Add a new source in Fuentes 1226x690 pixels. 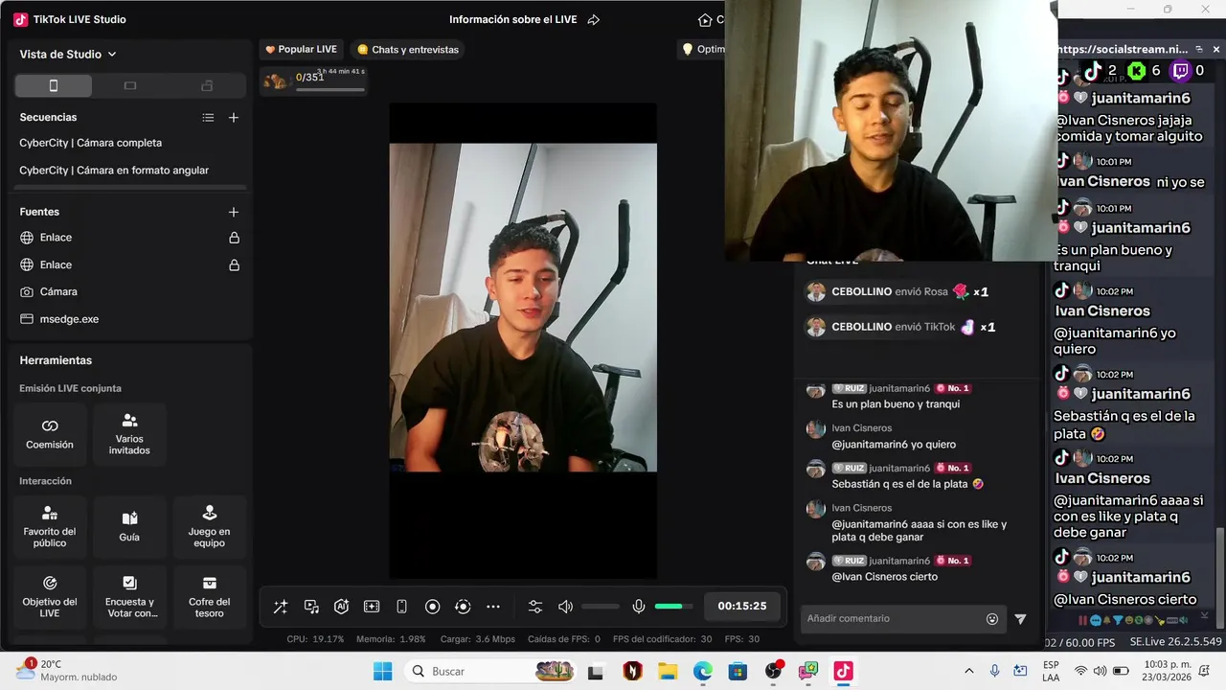[234, 212]
